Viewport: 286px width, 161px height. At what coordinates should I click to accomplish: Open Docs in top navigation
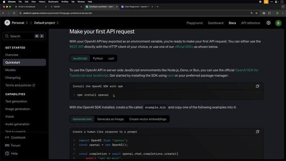click(x=232, y=23)
